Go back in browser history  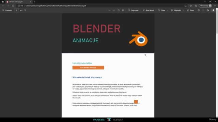(x=3, y=6)
